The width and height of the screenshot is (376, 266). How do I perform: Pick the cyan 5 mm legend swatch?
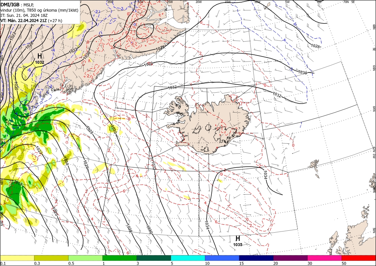click(188, 258)
